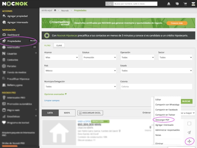Click the BUSCAR button

pyautogui.click(x=186, y=101)
